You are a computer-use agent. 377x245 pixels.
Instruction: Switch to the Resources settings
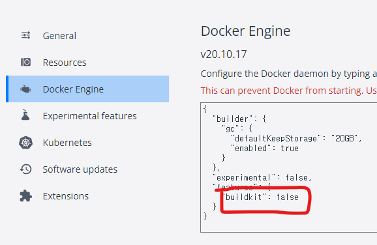[65, 63]
